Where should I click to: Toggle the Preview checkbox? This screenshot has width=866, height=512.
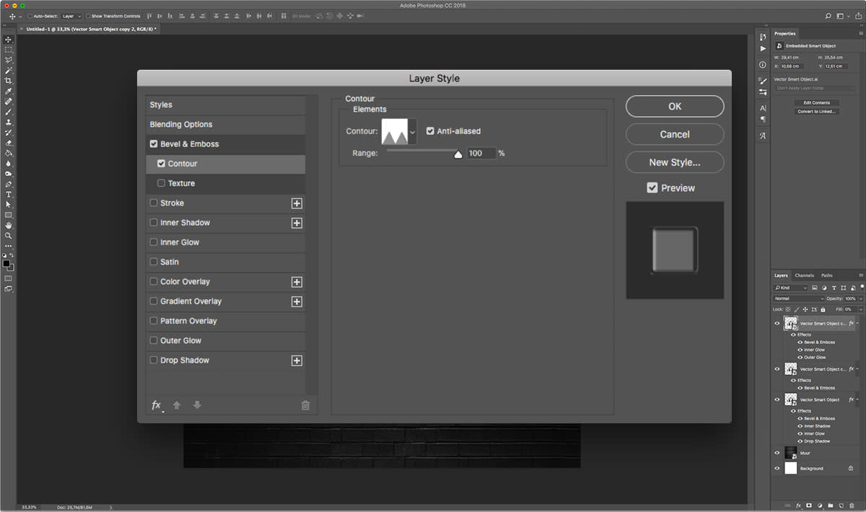coord(652,187)
